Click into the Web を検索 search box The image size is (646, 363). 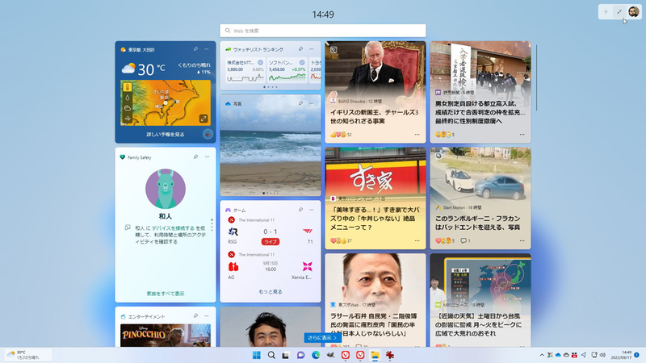click(x=323, y=31)
